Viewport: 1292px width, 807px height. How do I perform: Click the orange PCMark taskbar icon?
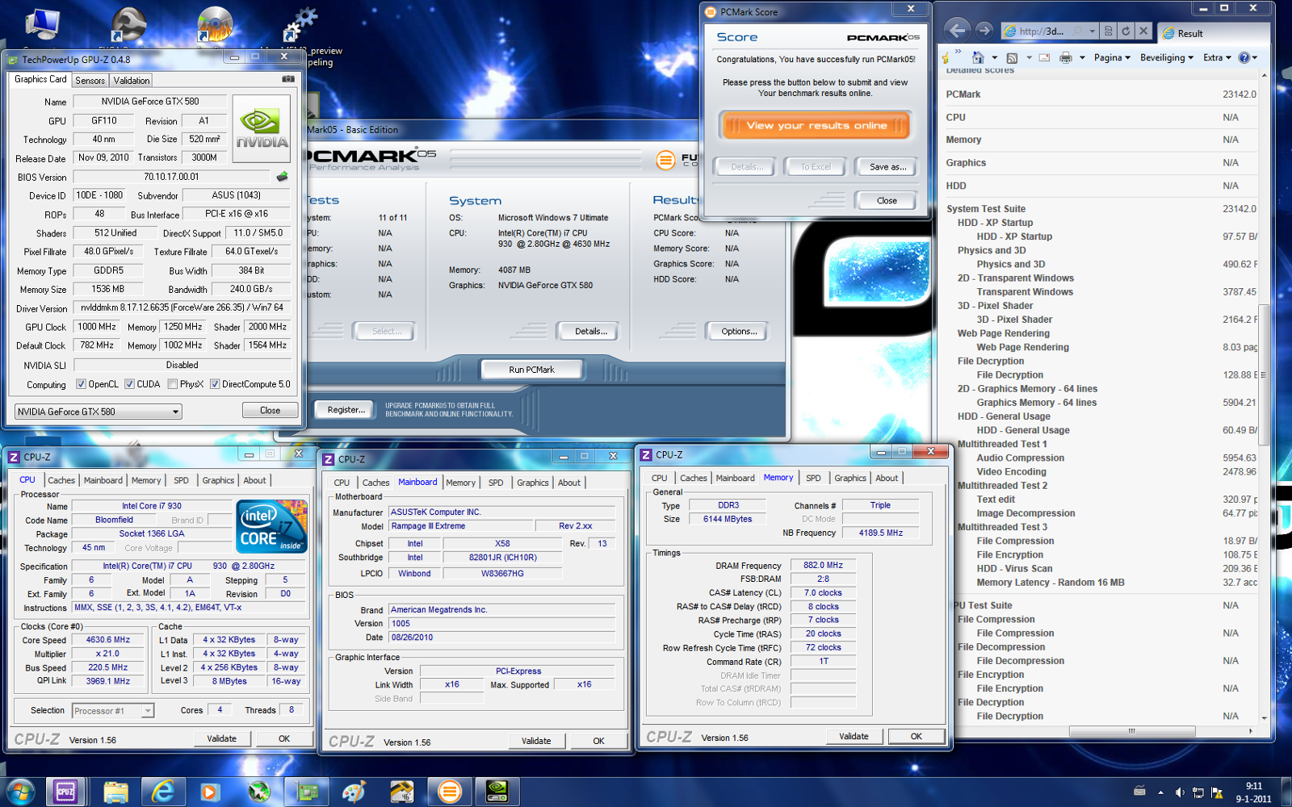pyautogui.click(x=450, y=792)
